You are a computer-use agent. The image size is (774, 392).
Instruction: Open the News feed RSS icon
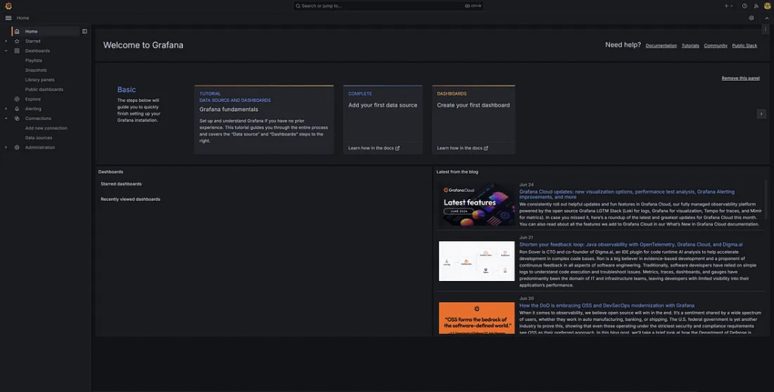[x=756, y=6]
